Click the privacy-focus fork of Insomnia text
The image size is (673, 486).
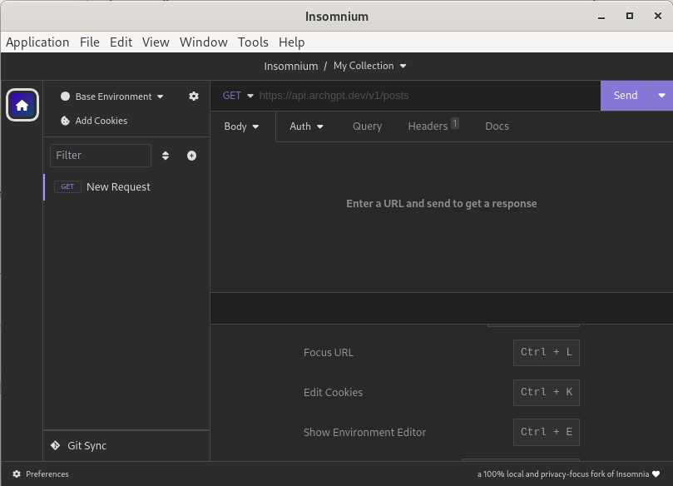tap(563, 474)
